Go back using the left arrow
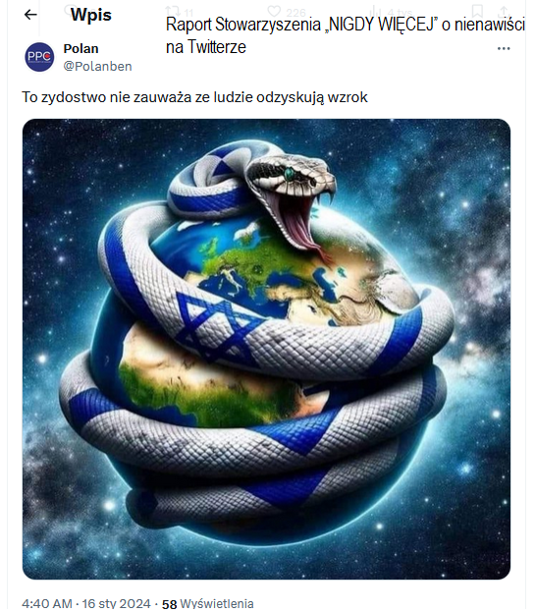Image resolution: width=535 pixels, height=612 pixels. 30,15
